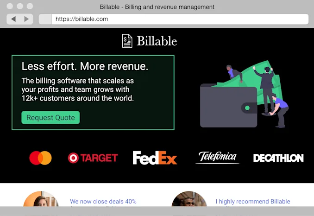The image size is (314, 216).
Task: Click the woman's testimonial avatar photo
Action: click(41, 199)
